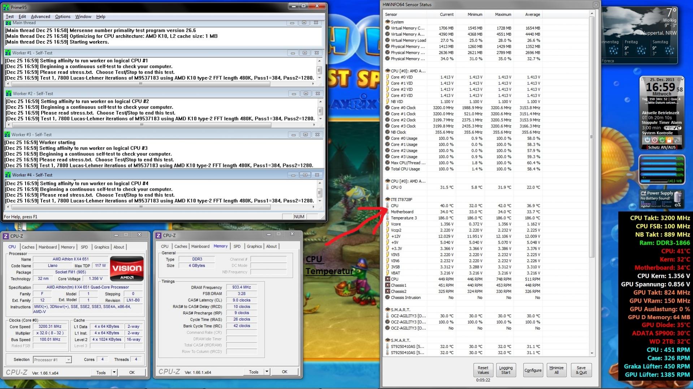Switch power plan to Balanced
The width and height of the screenshot is (693, 389).
click(656, 206)
